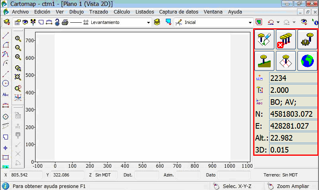Expand the undo history dropdown arrow
Screen dimensions: 319x190
pos(278,22)
